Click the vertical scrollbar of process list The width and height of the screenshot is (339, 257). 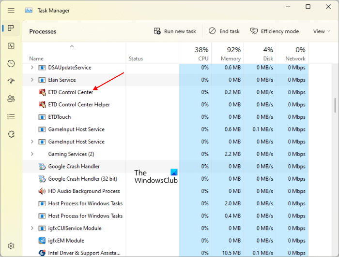click(335, 105)
